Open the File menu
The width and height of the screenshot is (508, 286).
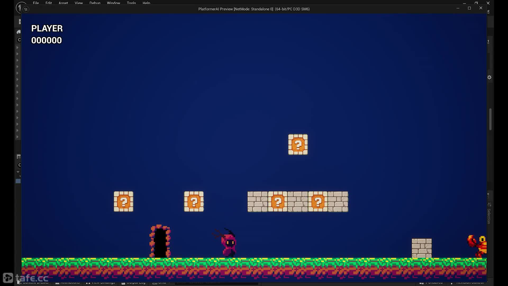click(36, 3)
